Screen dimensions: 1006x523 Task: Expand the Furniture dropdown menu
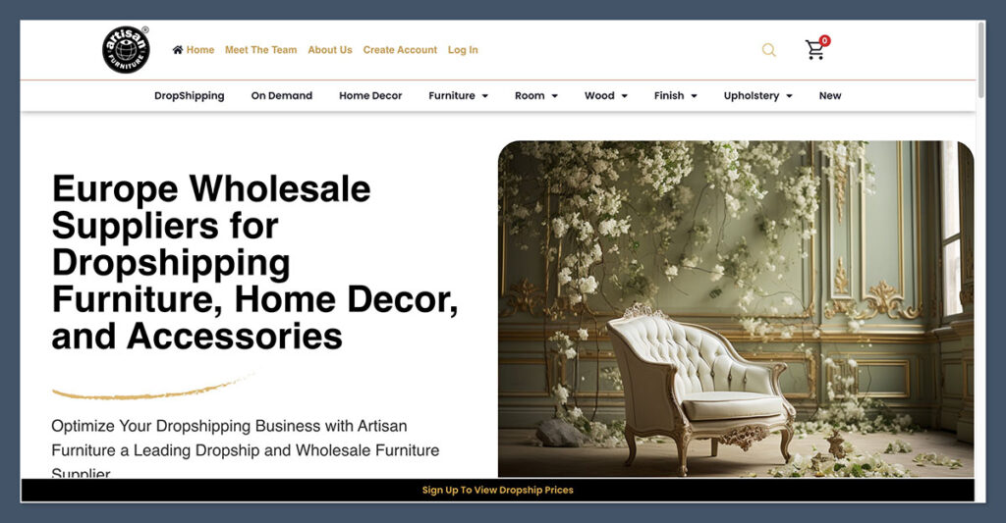[x=458, y=95]
